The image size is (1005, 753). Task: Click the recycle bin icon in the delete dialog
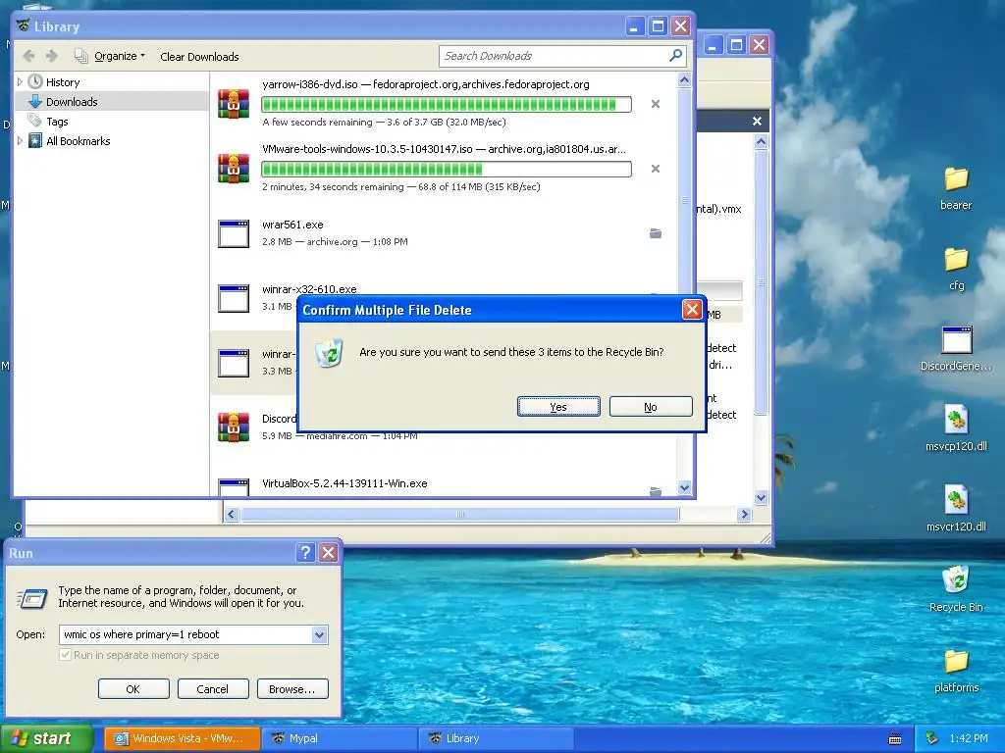330,352
